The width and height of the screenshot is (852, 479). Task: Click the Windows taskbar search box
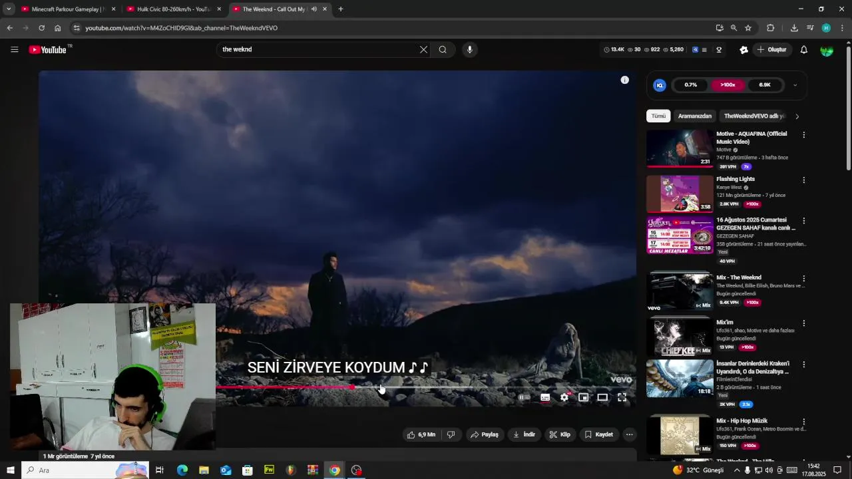click(85, 470)
